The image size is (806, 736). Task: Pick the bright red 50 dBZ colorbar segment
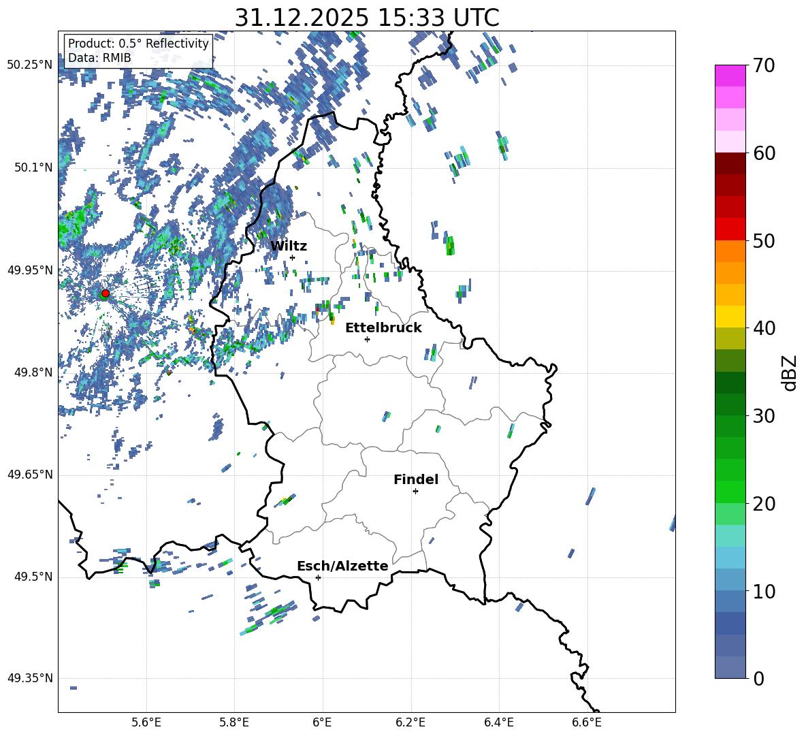[x=730, y=229]
